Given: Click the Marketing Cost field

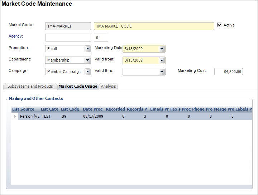Looking at the screenshot, I should click(x=229, y=72).
